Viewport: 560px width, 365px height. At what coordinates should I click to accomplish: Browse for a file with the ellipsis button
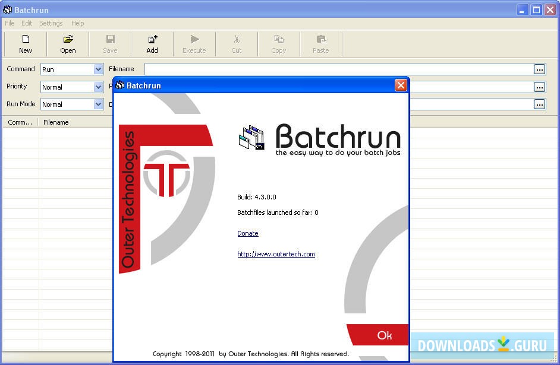[x=540, y=69]
